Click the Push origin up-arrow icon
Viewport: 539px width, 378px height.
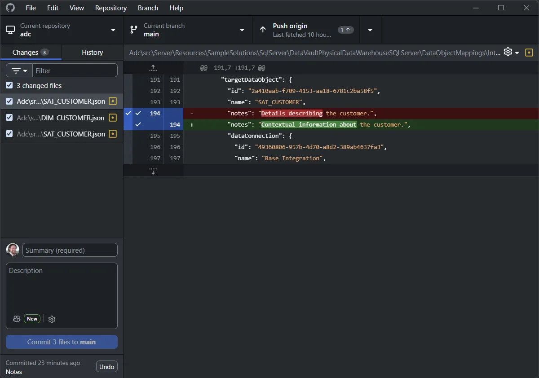(263, 30)
